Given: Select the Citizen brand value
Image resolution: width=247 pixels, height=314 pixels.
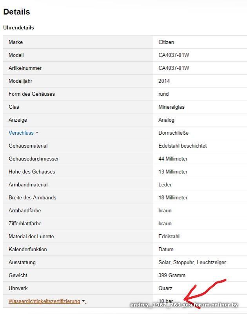Looking at the screenshot, I should (166, 42).
